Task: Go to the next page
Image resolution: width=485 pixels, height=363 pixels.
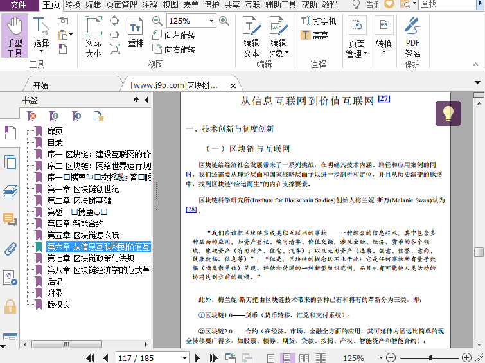Action: [x=197, y=358]
